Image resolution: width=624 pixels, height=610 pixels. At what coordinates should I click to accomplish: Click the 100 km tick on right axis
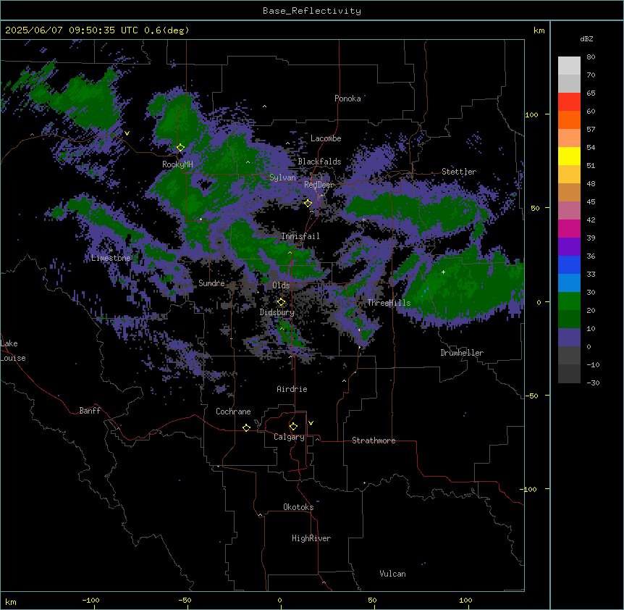531,114
